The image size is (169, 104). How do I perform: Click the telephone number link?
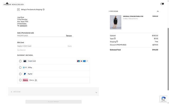point(24,26)
